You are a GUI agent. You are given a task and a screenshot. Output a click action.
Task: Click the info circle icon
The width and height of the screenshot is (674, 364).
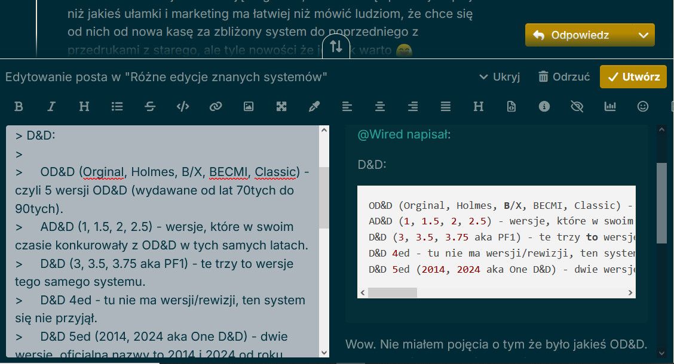coord(544,106)
